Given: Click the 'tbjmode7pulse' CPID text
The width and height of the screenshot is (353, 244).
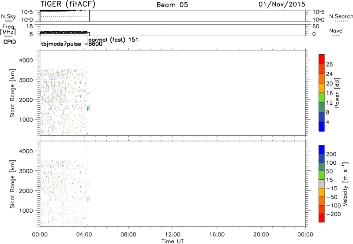Looking at the screenshot, I should (x=61, y=44).
